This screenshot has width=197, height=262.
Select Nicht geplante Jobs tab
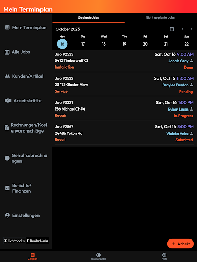160,18
